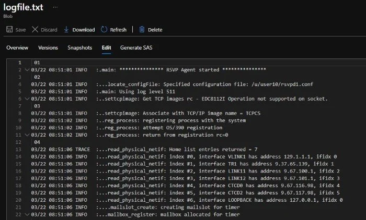The height and width of the screenshot is (220, 366).
Task: Delete the blob with the trash icon
Action: pyautogui.click(x=142, y=30)
